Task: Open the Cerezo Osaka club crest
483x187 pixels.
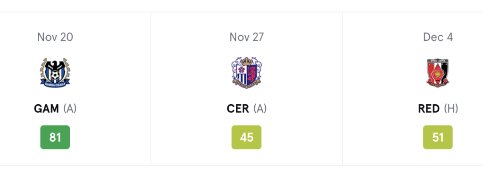Action: (246, 72)
